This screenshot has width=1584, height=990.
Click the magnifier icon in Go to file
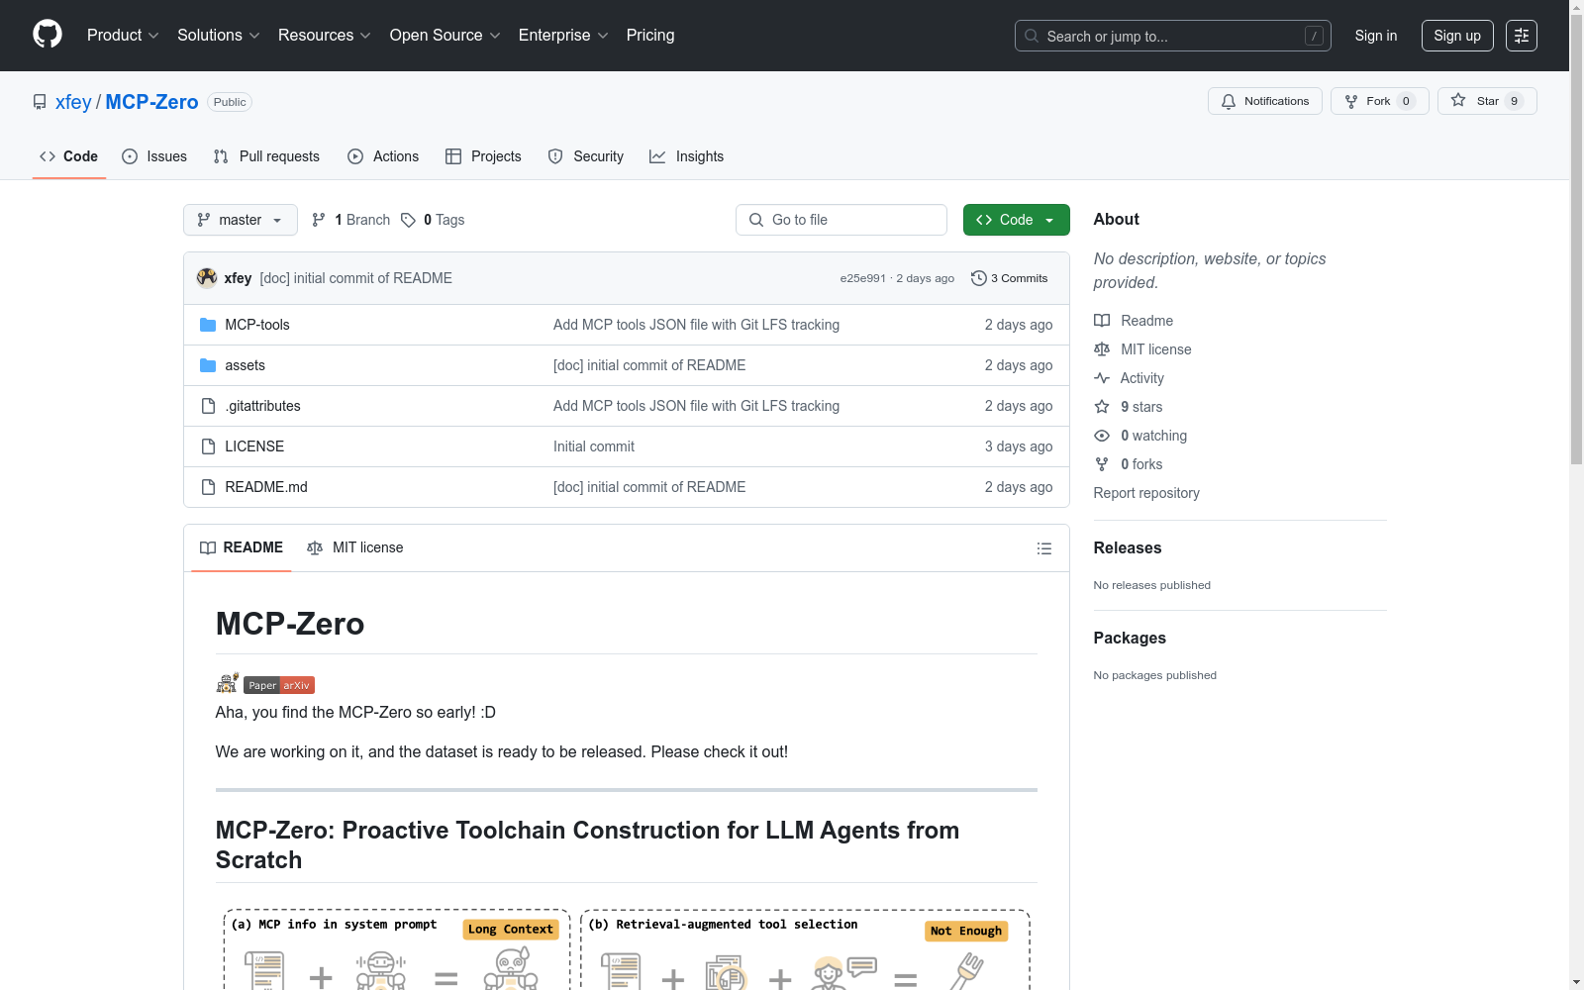click(x=756, y=220)
